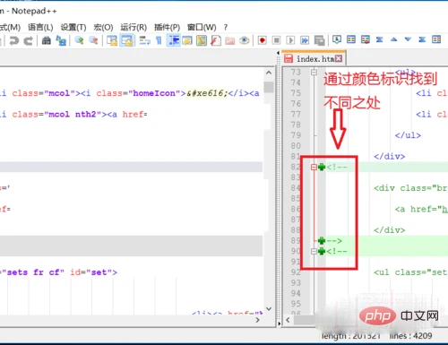The width and height of the screenshot is (448, 345).
Task: Click the </ul> text on line 79
Action: tap(408, 135)
